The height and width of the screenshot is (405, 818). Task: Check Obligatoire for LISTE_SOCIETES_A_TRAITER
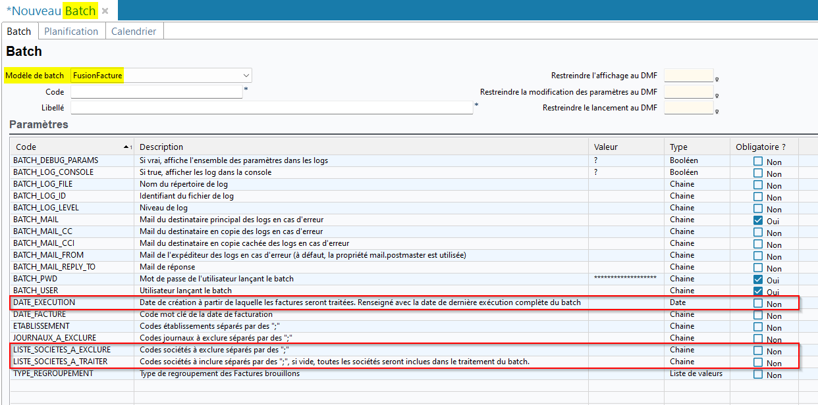[x=758, y=362]
